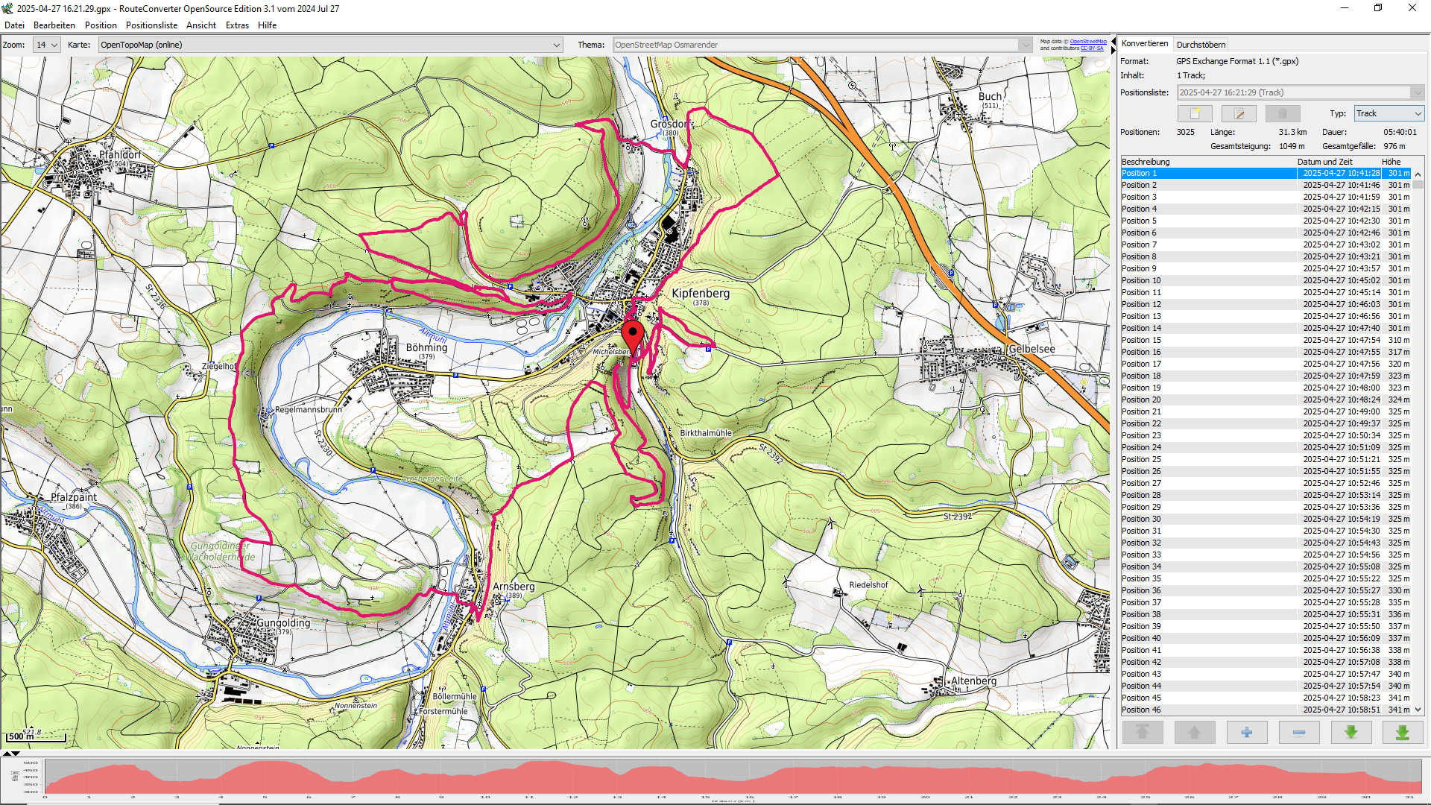
Task: Click the Riedelshof label on the map
Action: (x=868, y=585)
